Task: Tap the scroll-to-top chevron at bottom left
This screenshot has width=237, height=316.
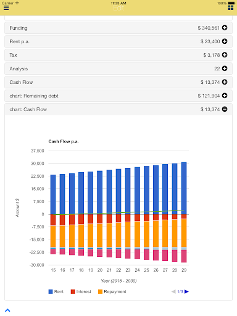Action: click(x=7, y=310)
